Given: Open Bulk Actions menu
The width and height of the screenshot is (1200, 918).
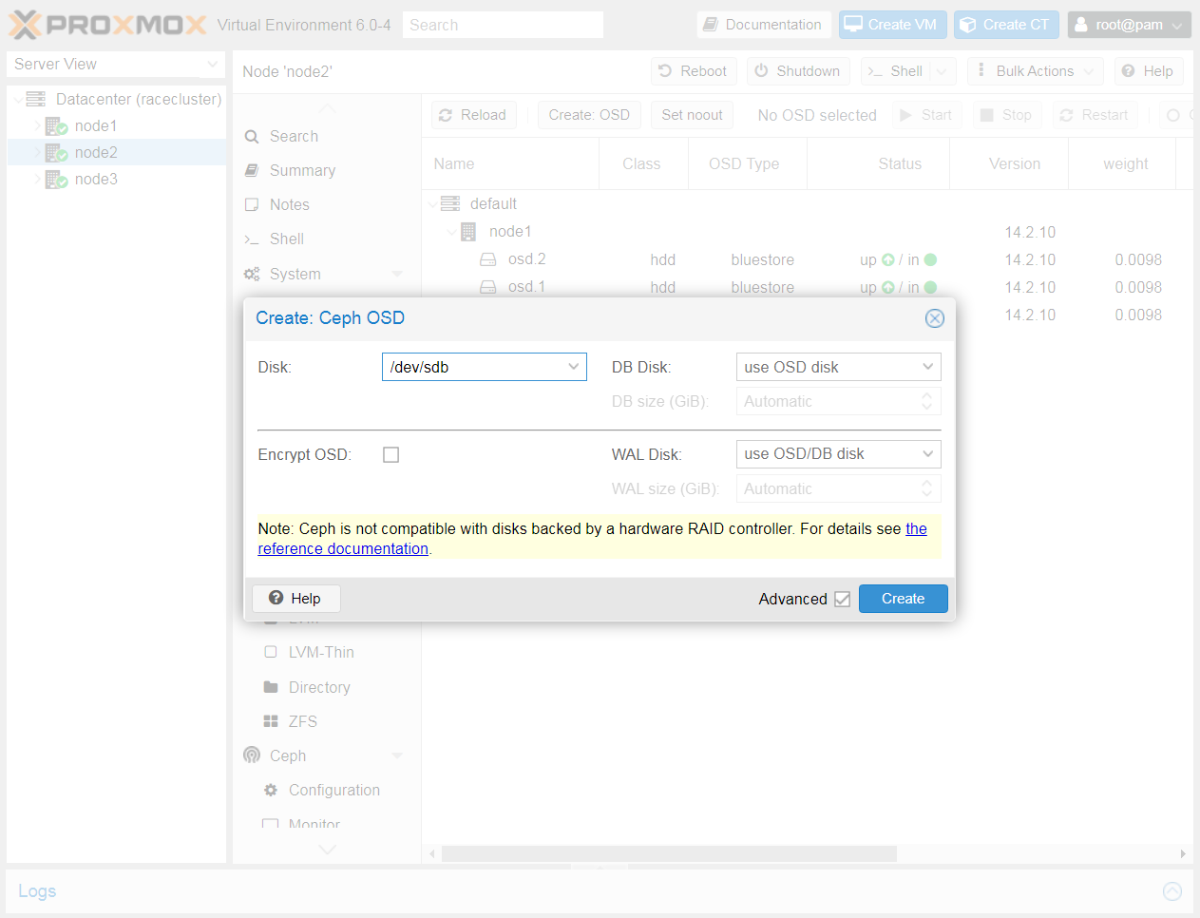Looking at the screenshot, I should point(1036,71).
